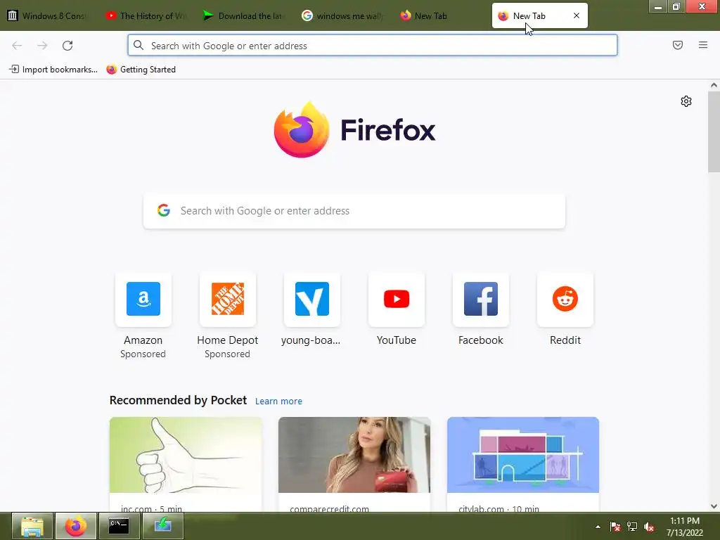This screenshot has width=720, height=540.
Task: Open the Getting Started bookmark
Action: click(141, 70)
